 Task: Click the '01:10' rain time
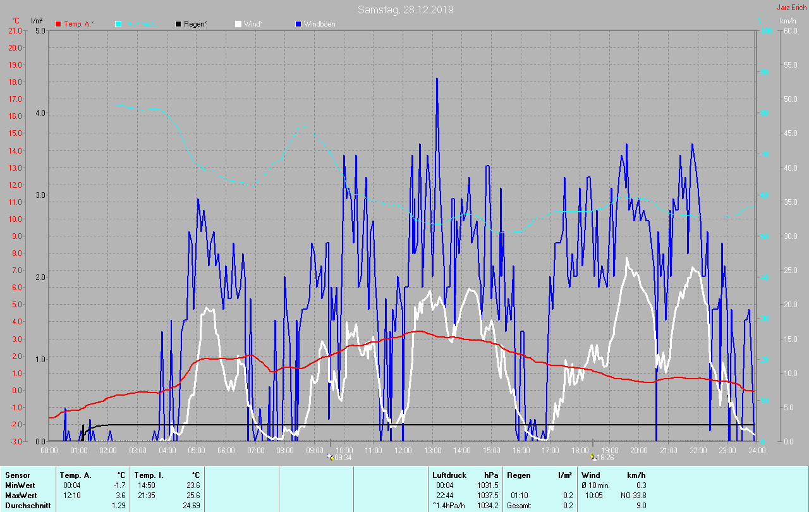tap(520, 495)
